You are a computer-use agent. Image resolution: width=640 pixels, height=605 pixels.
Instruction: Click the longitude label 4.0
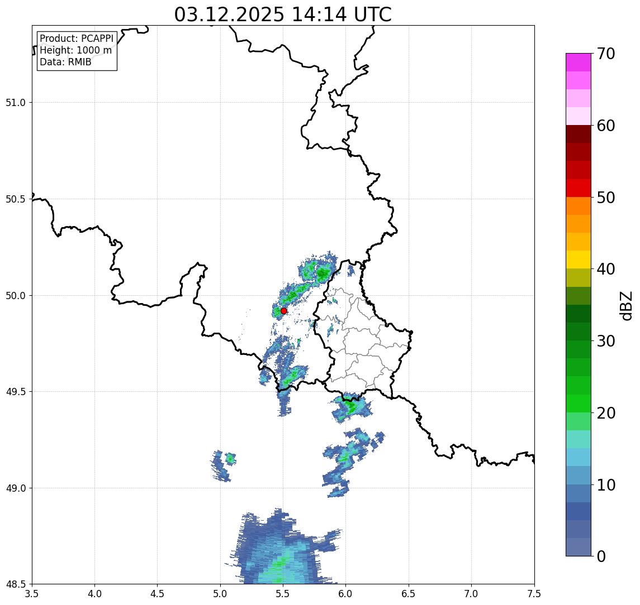[x=94, y=594]
